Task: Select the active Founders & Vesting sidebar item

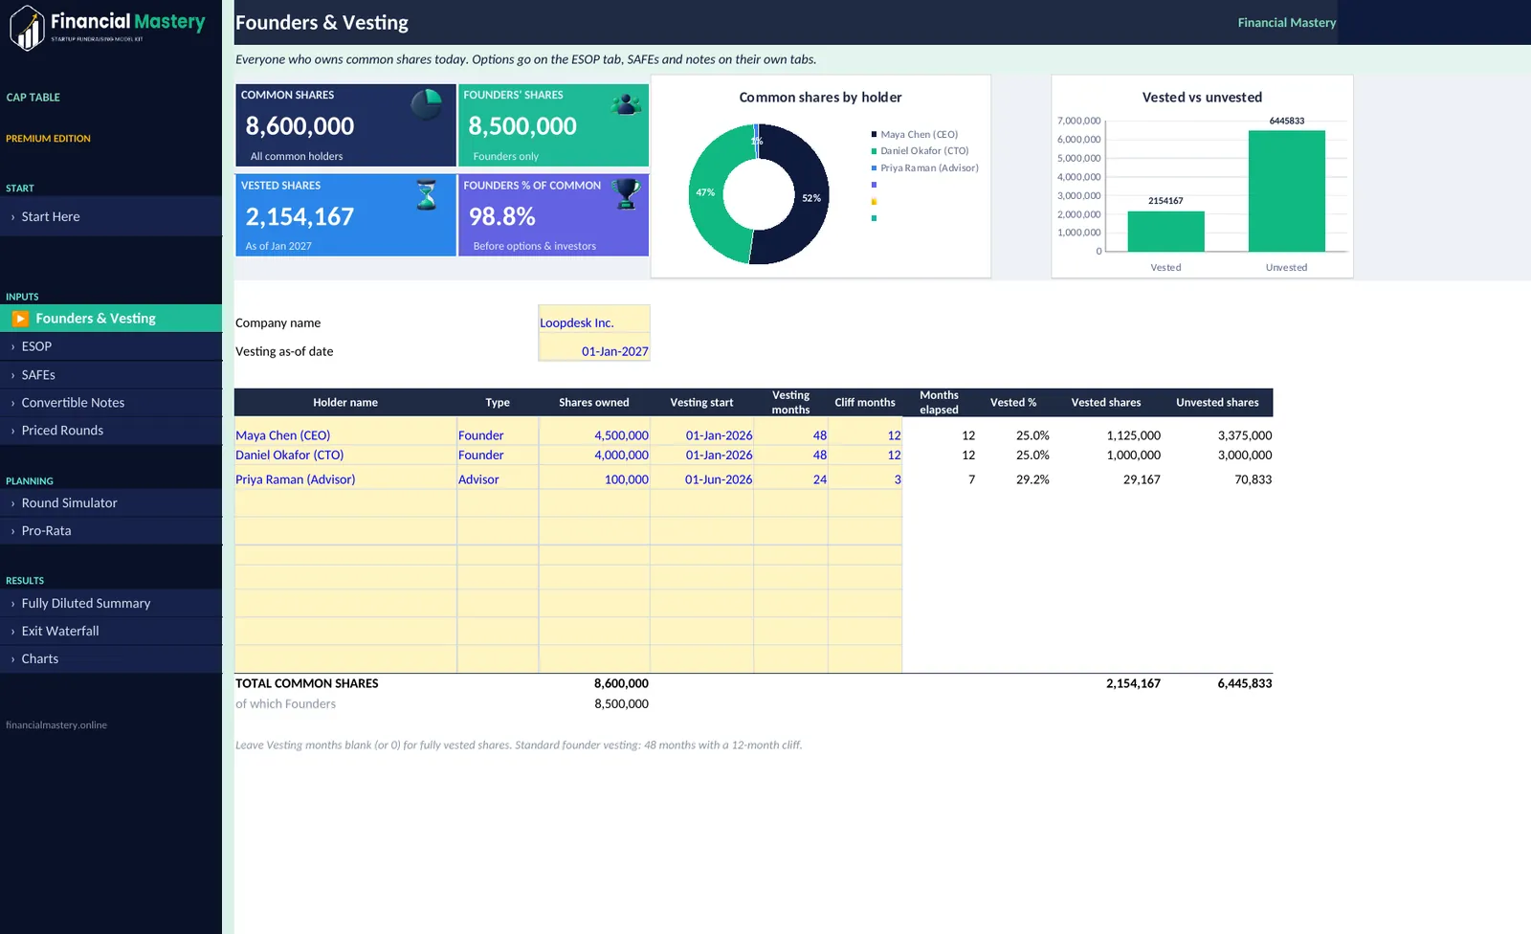Action: click(111, 319)
